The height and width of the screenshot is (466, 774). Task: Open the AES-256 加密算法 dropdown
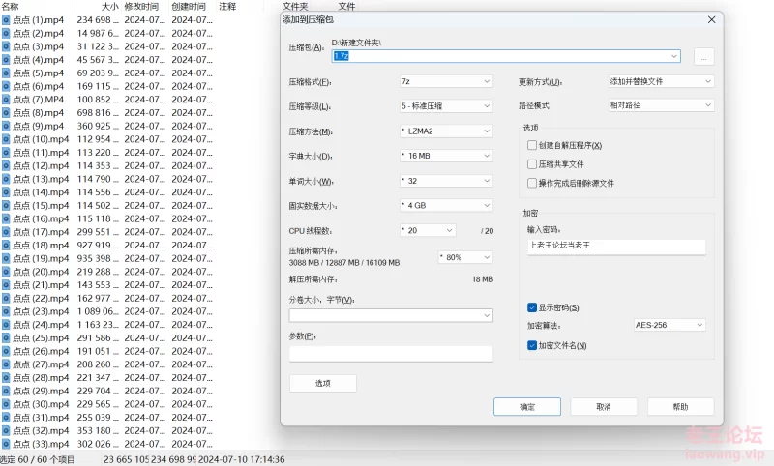pos(670,326)
